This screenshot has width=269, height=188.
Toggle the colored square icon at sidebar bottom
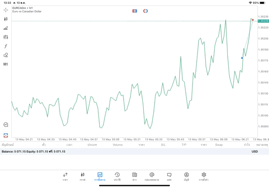point(5,135)
